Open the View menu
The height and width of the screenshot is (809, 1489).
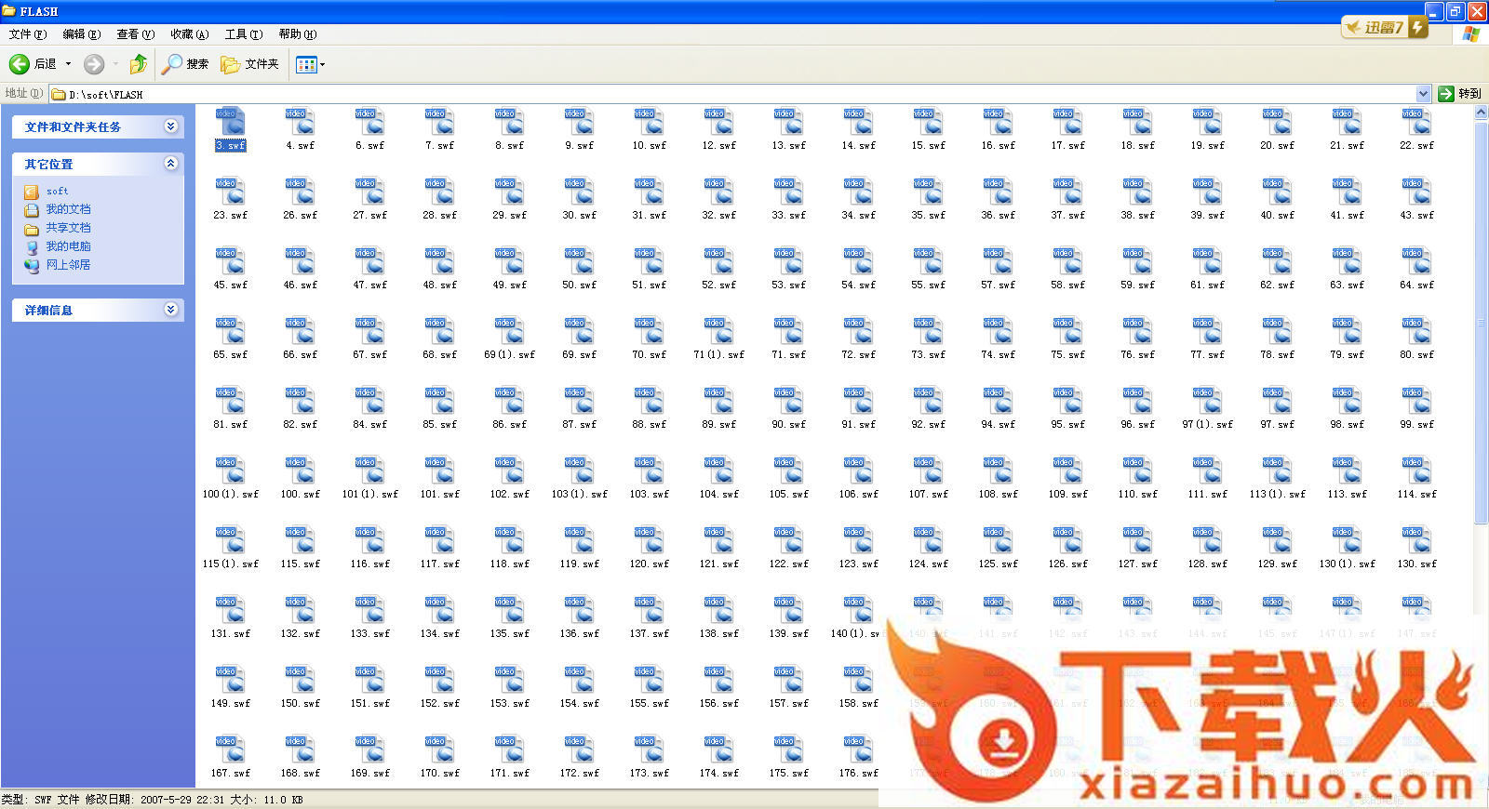pyautogui.click(x=135, y=34)
